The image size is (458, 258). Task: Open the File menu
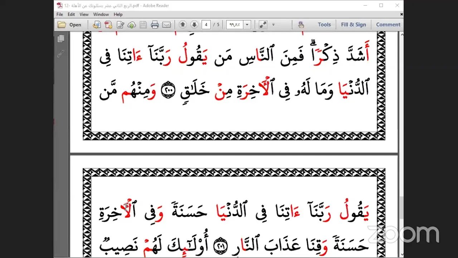point(60,14)
